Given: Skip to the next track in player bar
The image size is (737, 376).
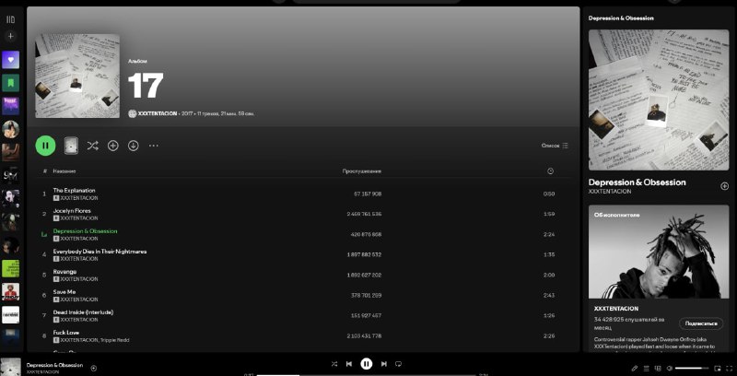Looking at the screenshot, I should pyautogui.click(x=384, y=364).
